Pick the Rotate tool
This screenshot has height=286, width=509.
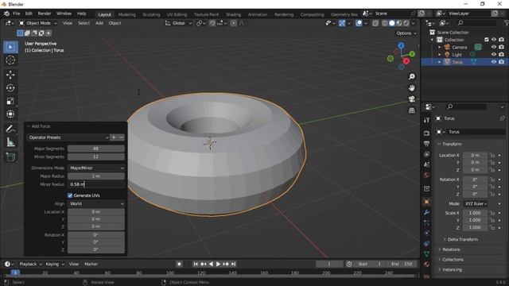click(10, 88)
